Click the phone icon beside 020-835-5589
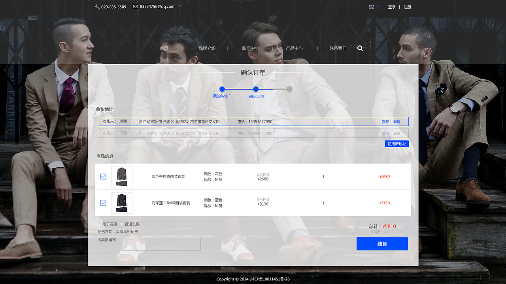Screen dimensions: 506x284 click(x=97, y=7)
